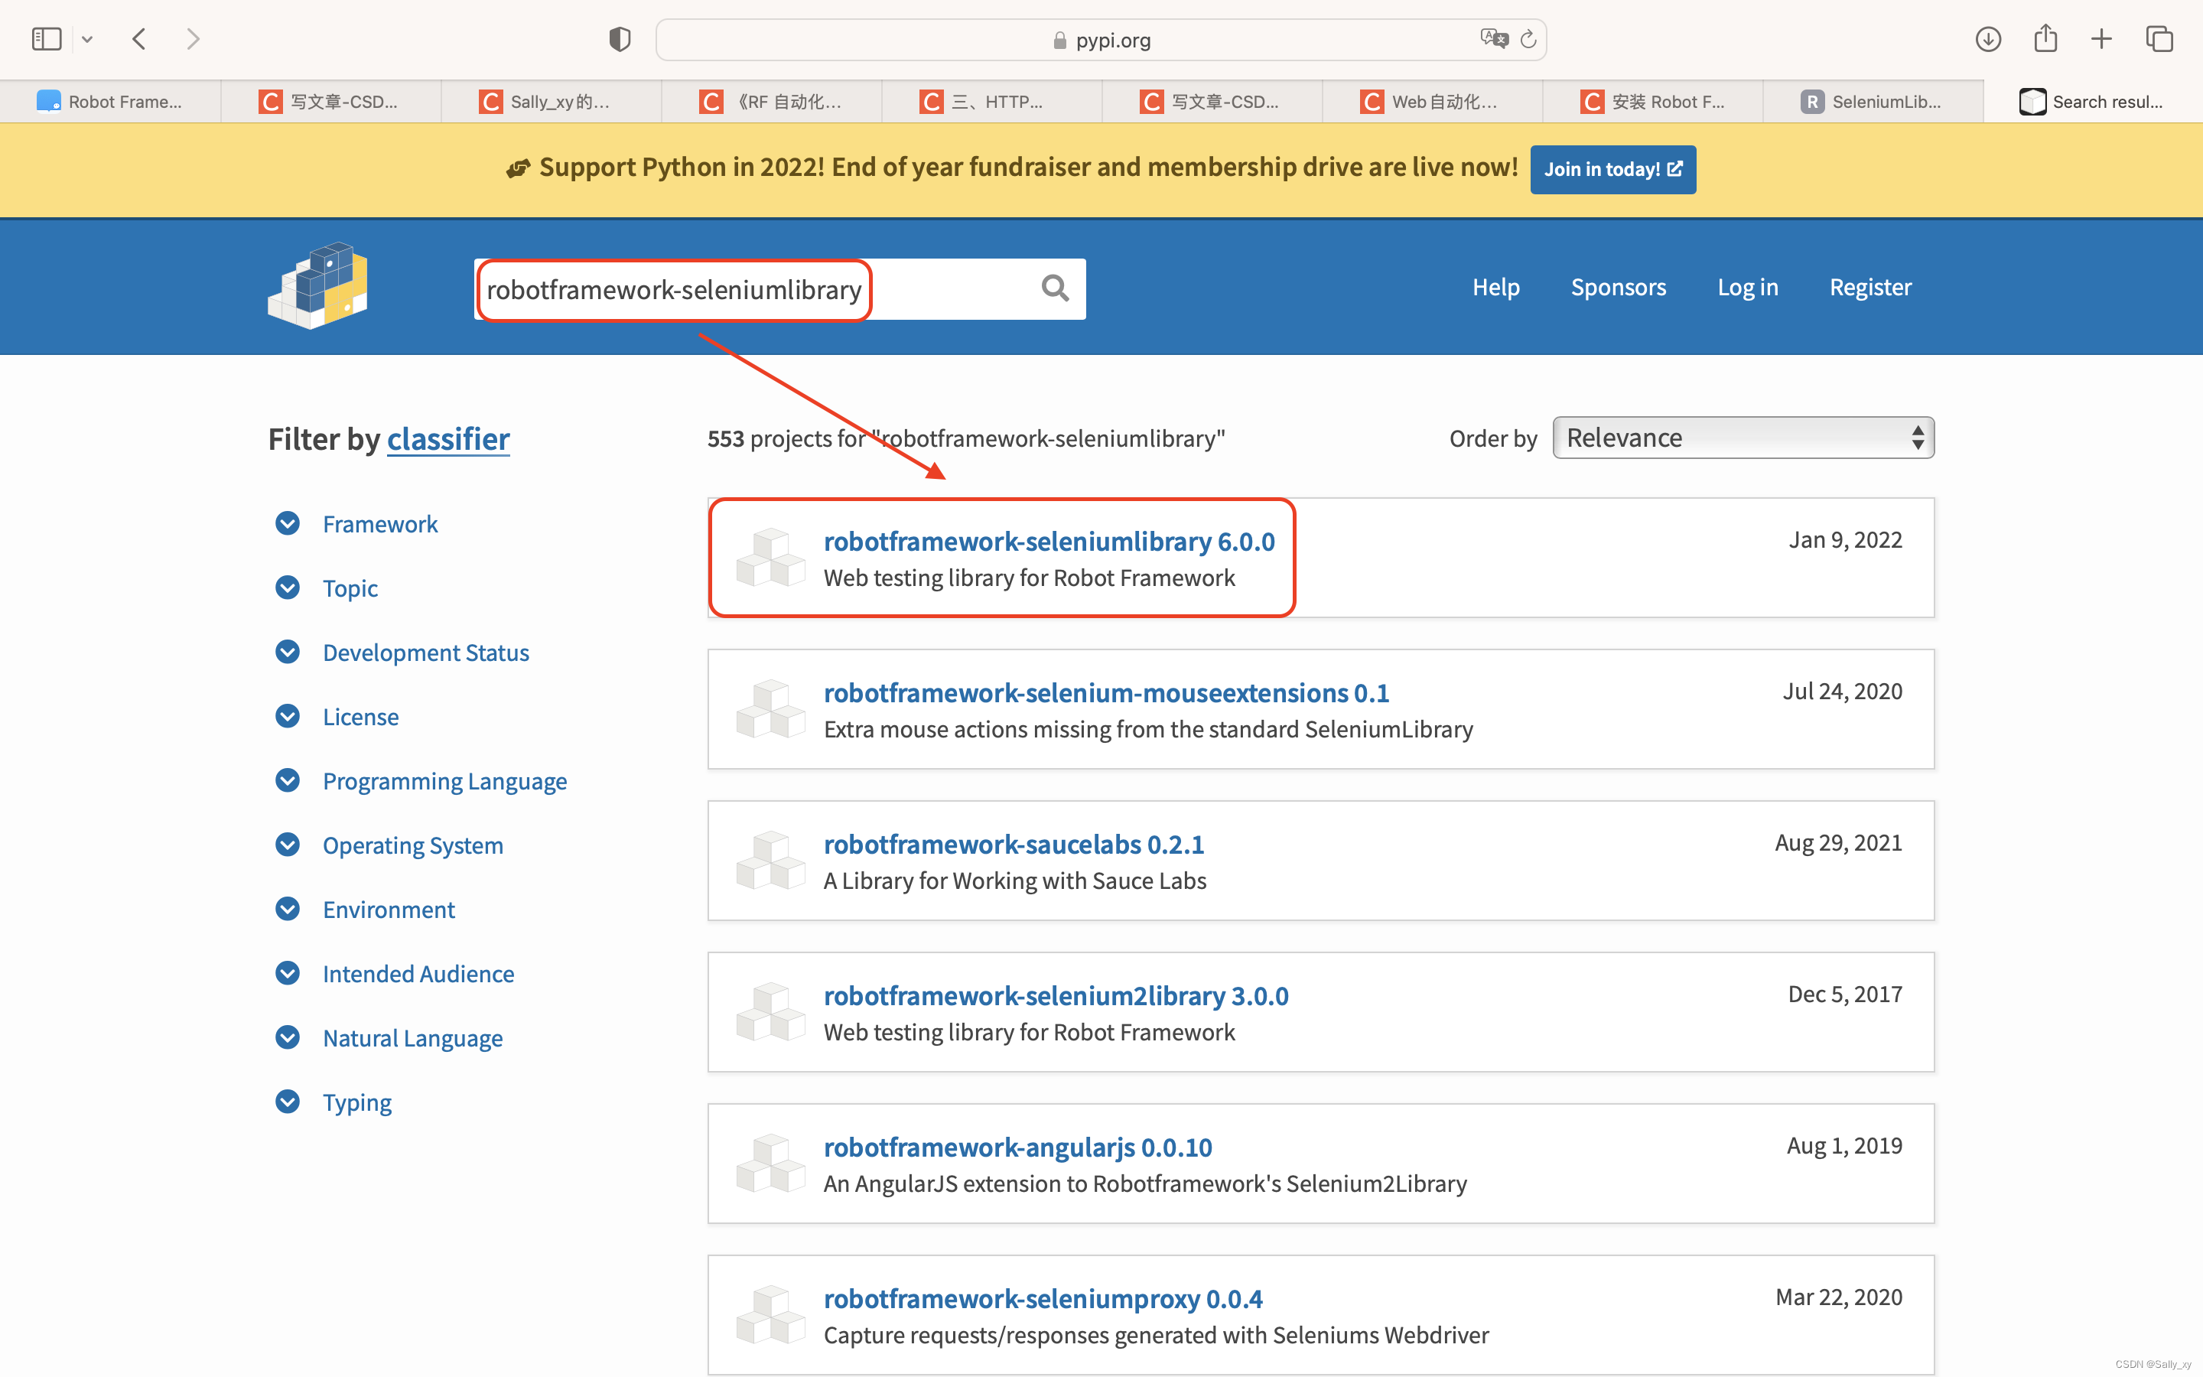Go forward to the next page

tap(192, 39)
